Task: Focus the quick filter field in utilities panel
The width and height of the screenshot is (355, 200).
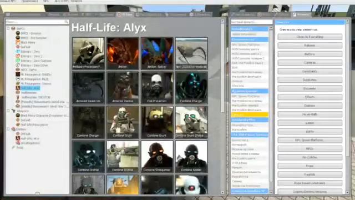Action: pyautogui.click(x=251, y=22)
